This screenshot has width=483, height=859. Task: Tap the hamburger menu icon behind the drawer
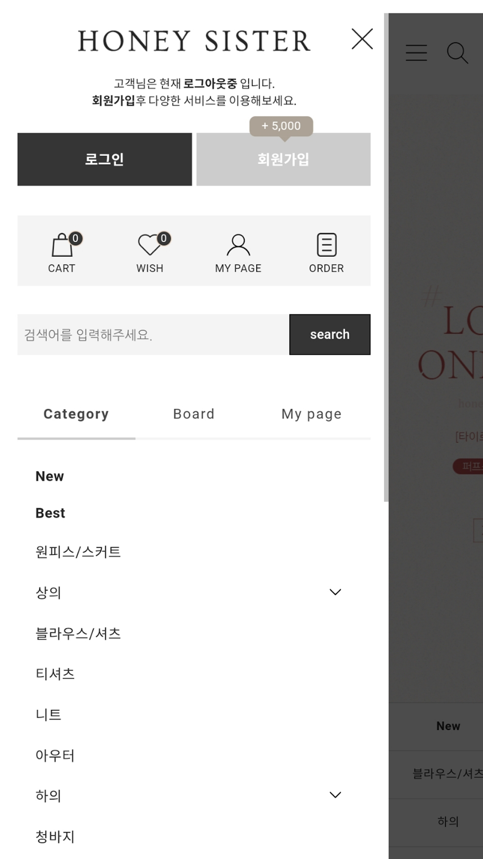click(416, 53)
